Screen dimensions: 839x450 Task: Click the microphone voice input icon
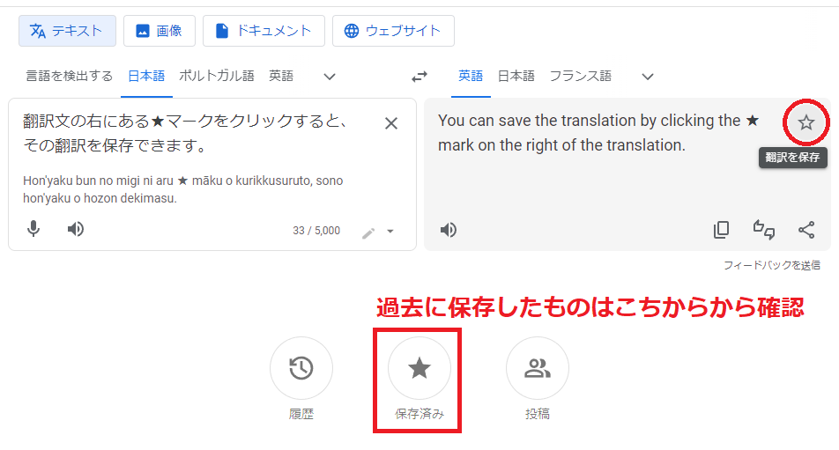click(33, 229)
